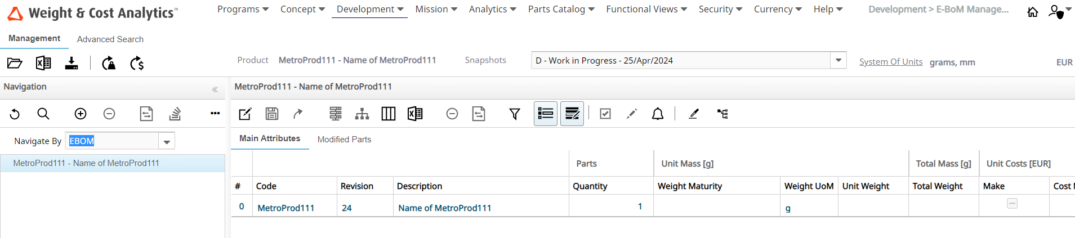Click the recalculate cost icon
This screenshot has width=1075, height=238.
(x=137, y=63)
